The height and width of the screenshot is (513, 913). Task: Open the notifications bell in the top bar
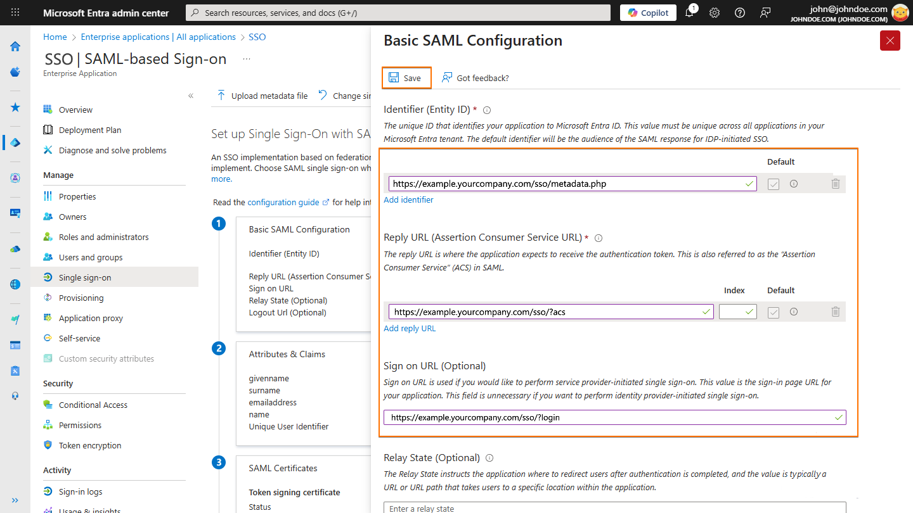[x=690, y=13]
